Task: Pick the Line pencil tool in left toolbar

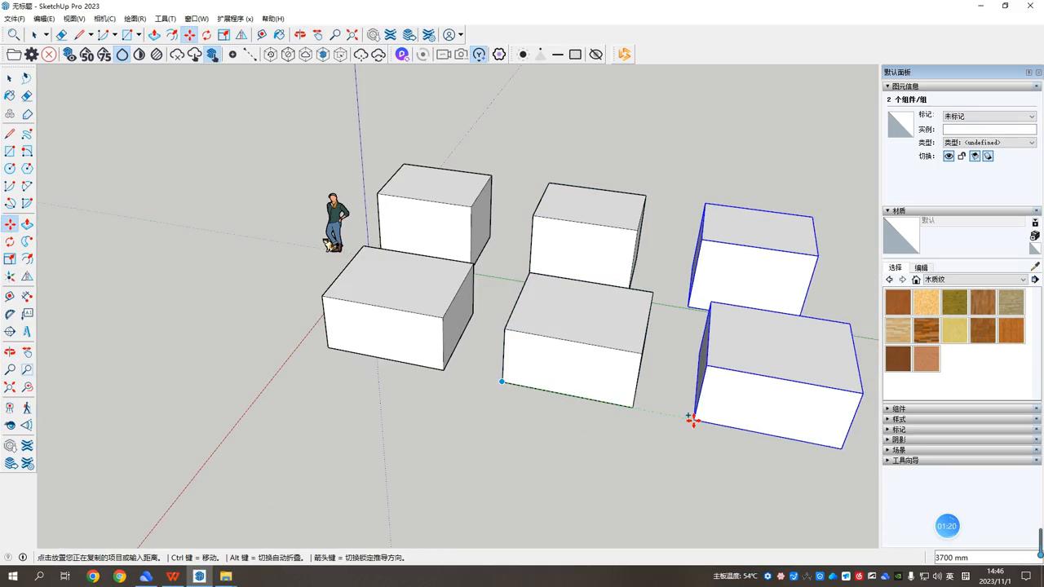Action: pyautogui.click(x=10, y=134)
